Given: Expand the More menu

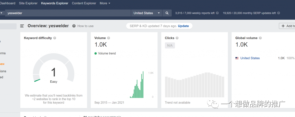Looking at the screenshot, I should (105, 3).
